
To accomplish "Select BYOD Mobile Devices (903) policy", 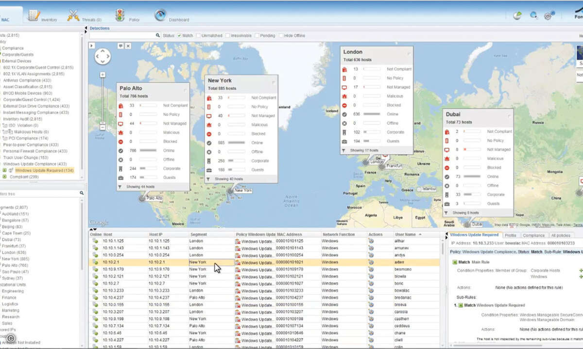I will coord(28,93).
